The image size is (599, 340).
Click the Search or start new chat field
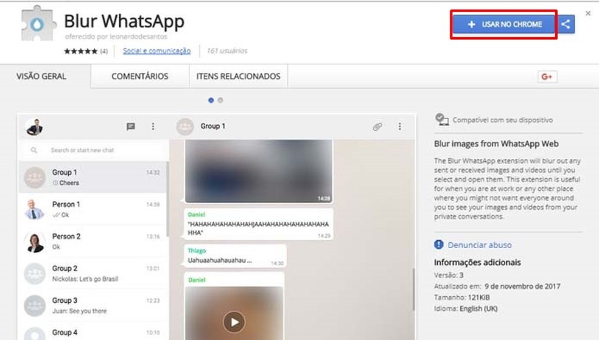tap(93, 150)
